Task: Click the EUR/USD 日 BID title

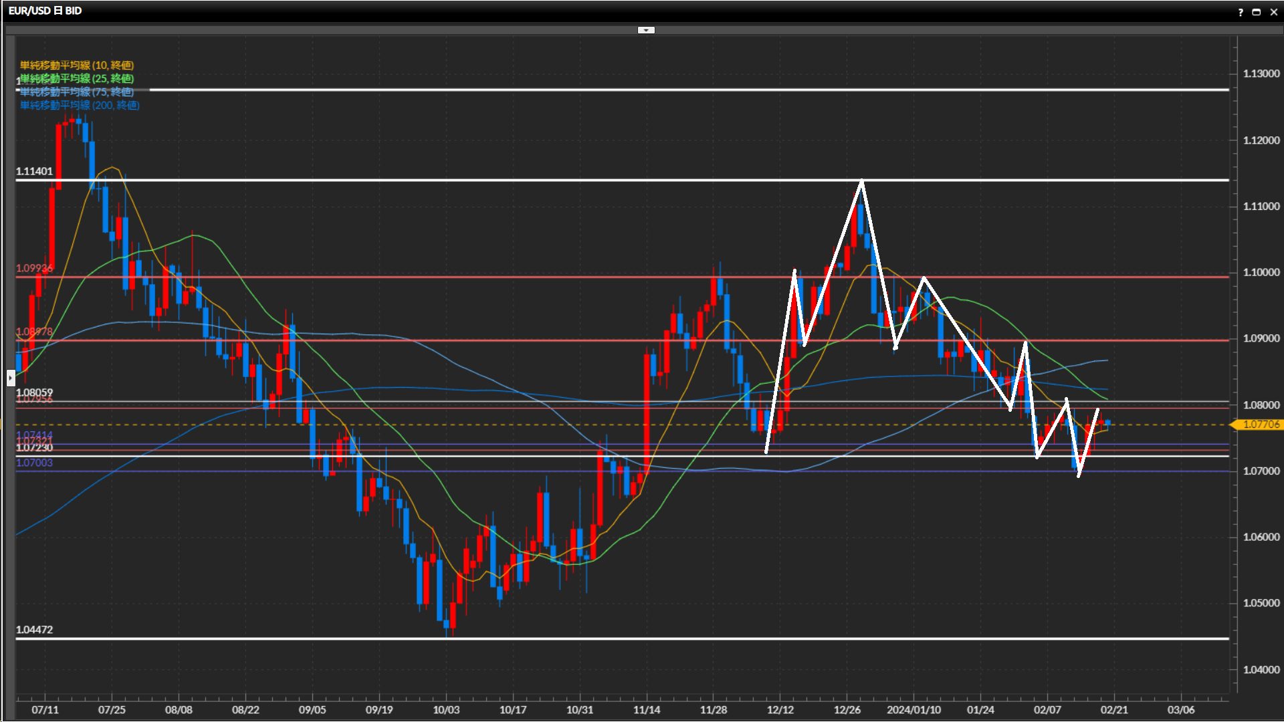Action: click(45, 11)
